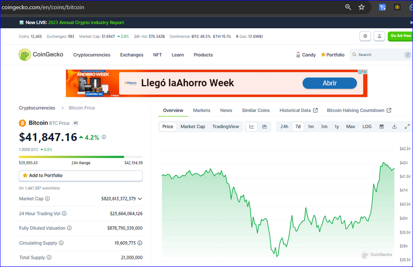Switch to the Similar Coins tab

tap(256, 110)
